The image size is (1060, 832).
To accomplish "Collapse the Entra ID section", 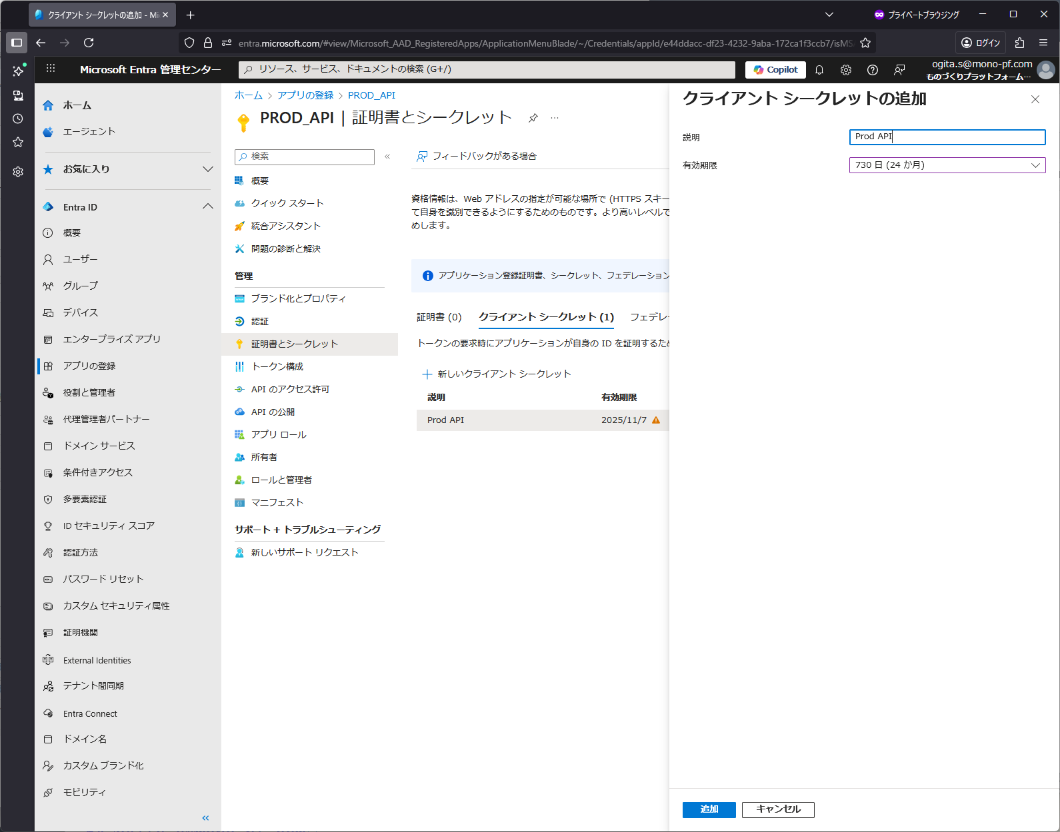I will [x=207, y=207].
